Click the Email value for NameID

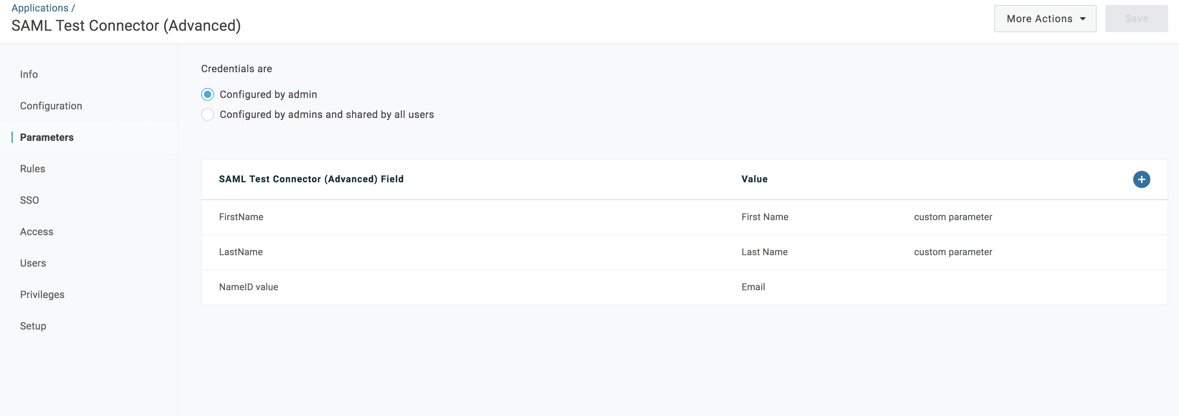point(753,287)
